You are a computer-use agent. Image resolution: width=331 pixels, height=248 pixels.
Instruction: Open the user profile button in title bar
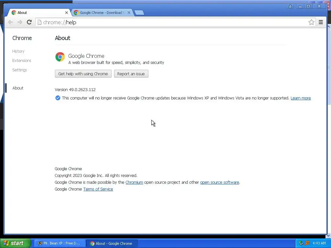[290, 6]
